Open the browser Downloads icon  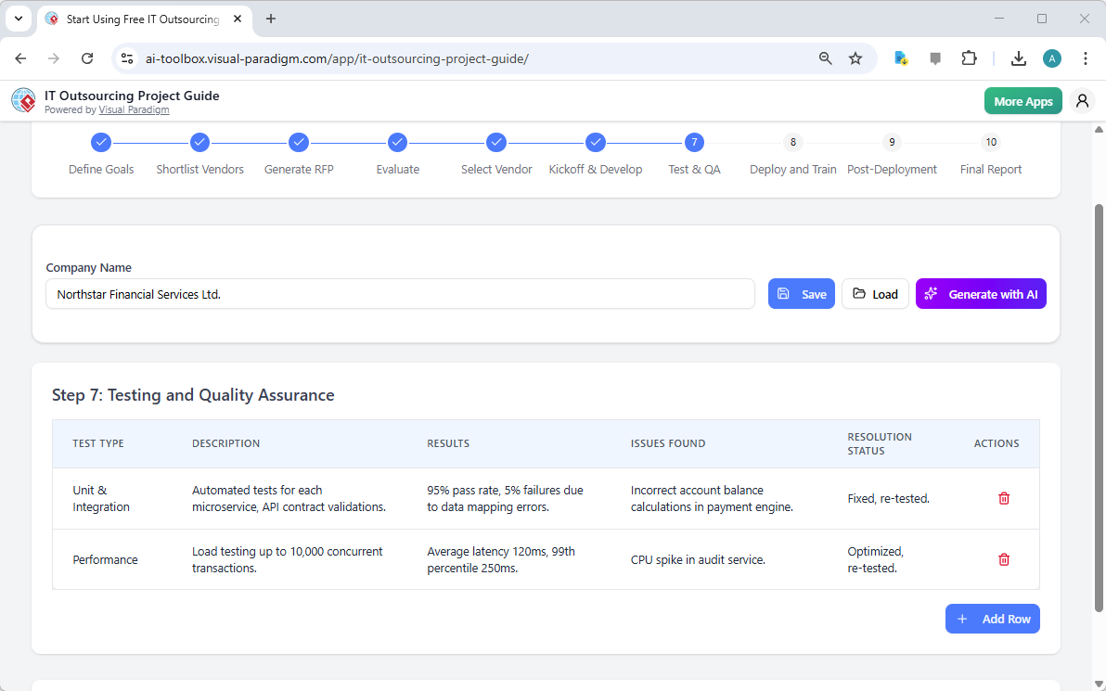tap(1018, 58)
